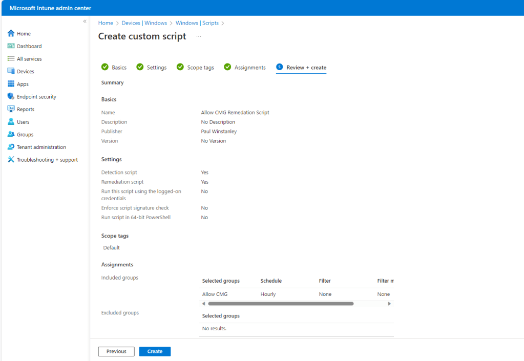Select the All services list icon
This screenshot has width=524, height=361.
click(11, 59)
